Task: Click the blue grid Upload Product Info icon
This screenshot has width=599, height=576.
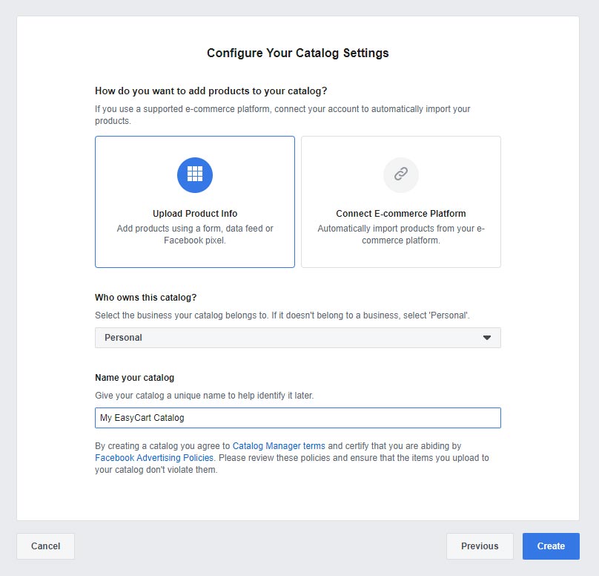Action: pyautogui.click(x=195, y=174)
